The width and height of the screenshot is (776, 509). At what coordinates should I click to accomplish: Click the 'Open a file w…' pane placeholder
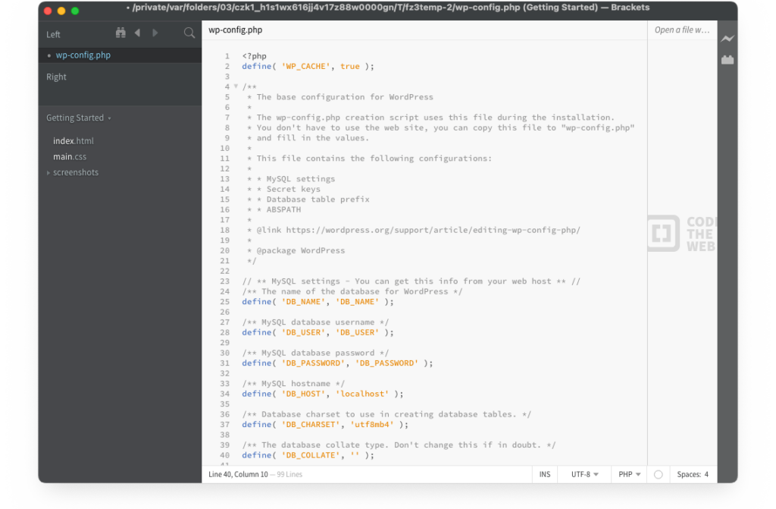(x=681, y=30)
